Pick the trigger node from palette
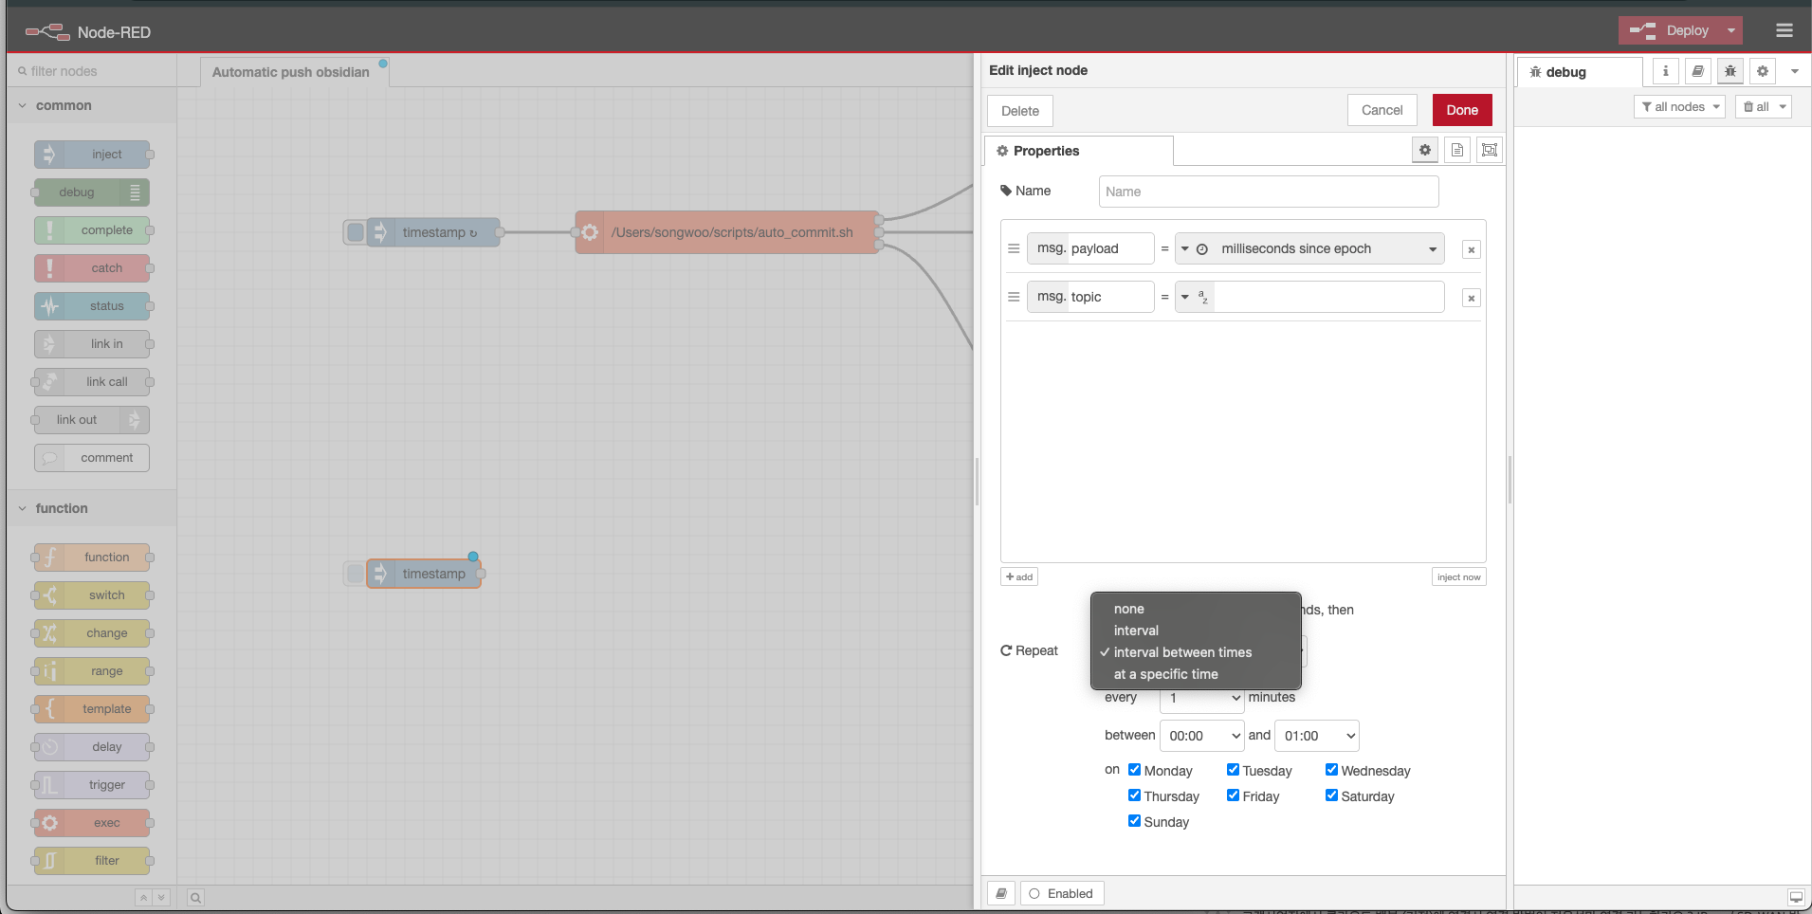Screen dimensions: 1812x914 pyautogui.click(x=92, y=785)
